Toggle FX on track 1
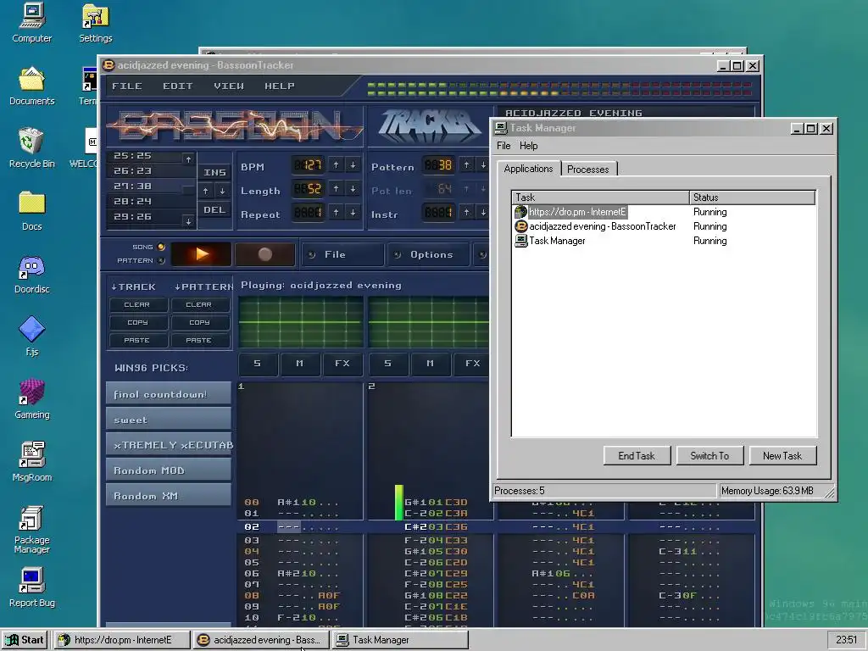The width and height of the screenshot is (868, 651). coord(342,364)
